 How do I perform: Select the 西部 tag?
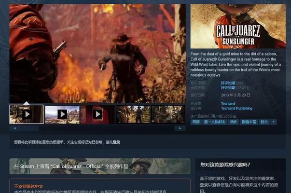point(196,122)
